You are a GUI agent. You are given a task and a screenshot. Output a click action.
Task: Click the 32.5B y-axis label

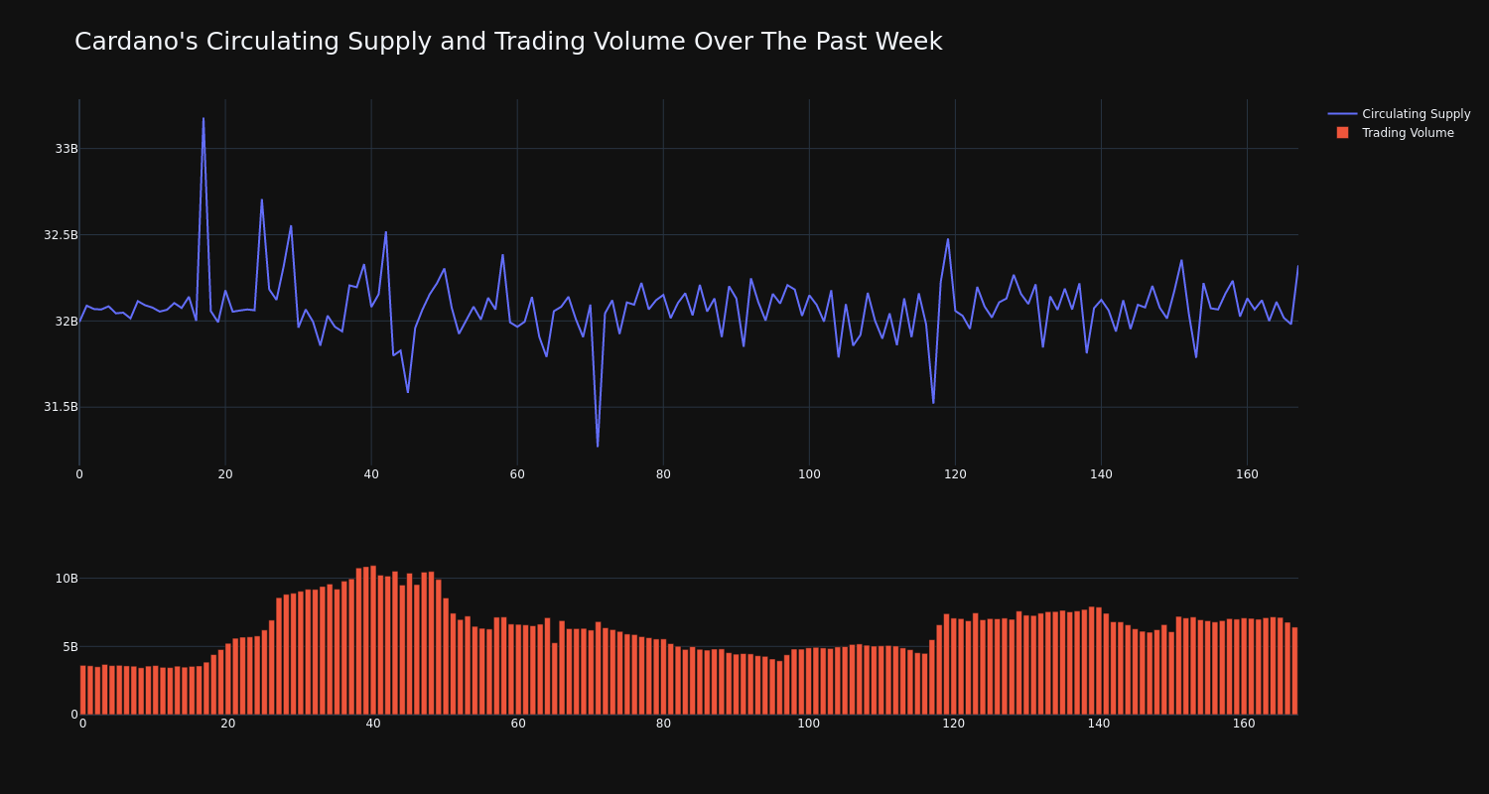61,235
